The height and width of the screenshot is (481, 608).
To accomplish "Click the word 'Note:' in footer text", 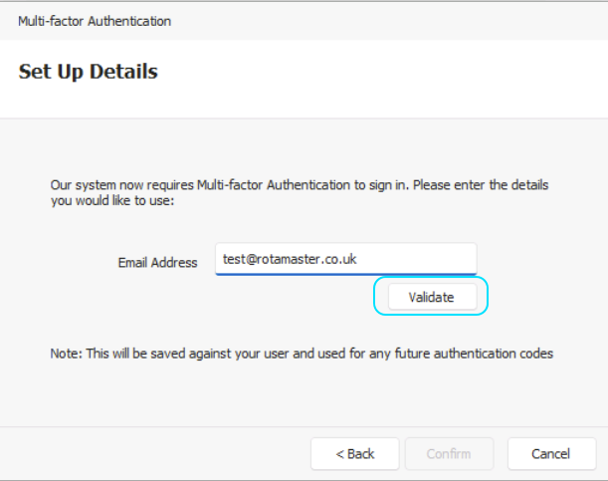I will [67, 354].
